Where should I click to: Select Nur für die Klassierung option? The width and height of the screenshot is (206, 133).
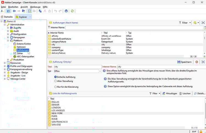(x=56, y=87)
